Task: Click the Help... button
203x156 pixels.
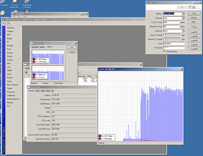Action: (x=194, y=22)
